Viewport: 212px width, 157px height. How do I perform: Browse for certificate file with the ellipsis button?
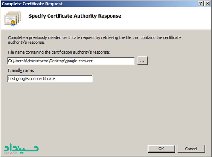point(143,61)
